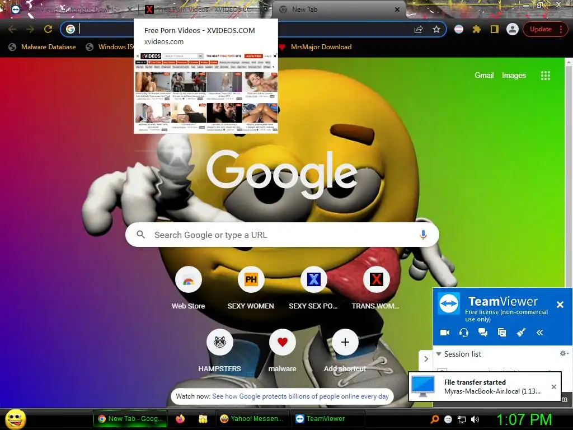This screenshot has width=573, height=430.
Task: Click the TeamViewer headset audio icon
Action: 464,333
